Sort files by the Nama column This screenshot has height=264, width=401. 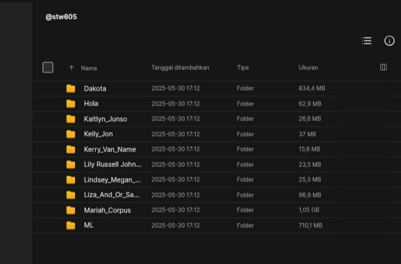[89, 68]
